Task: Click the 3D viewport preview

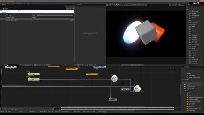Action: 146,34
